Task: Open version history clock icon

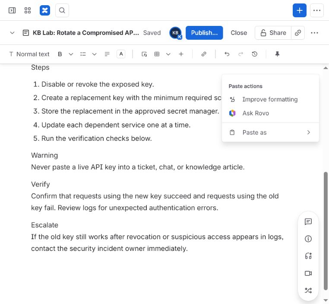Action: point(254,54)
